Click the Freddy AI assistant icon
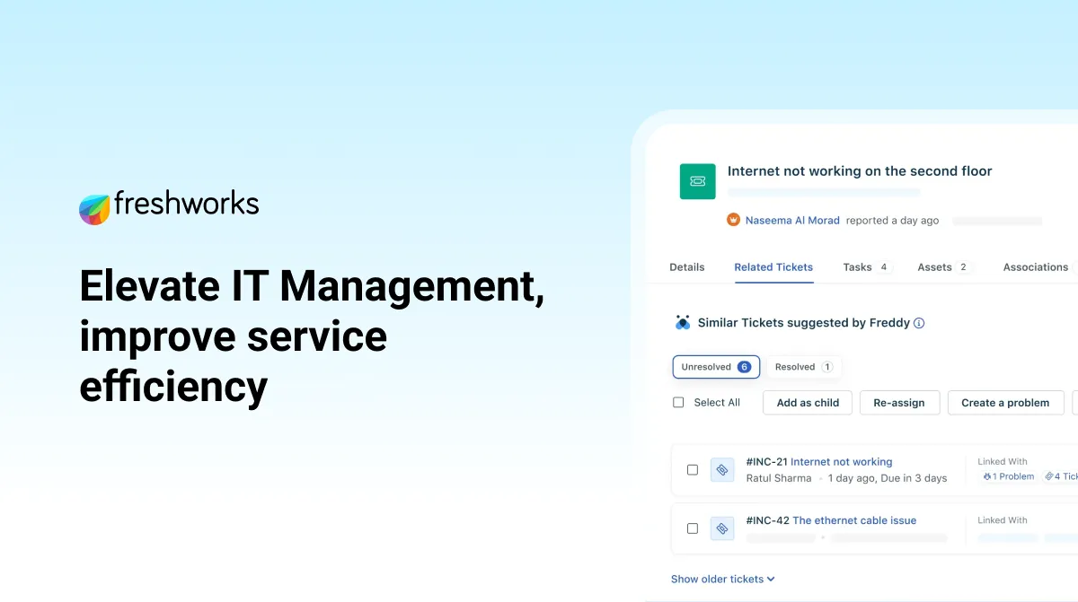Viewport: 1078px width, 602px height. coord(682,322)
